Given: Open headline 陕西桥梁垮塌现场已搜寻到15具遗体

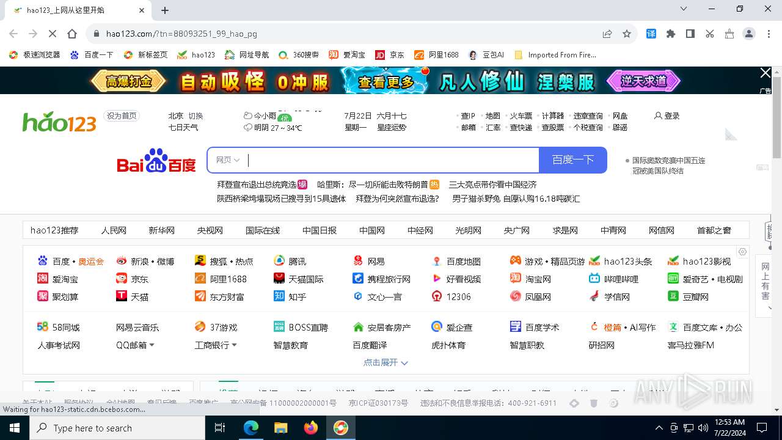Looking at the screenshot, I should pyautogui.click(x=282, y=199).
